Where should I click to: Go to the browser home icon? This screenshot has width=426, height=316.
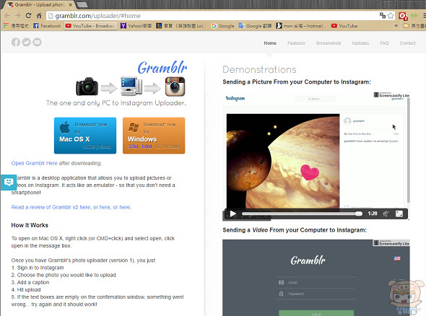[39, 15]
